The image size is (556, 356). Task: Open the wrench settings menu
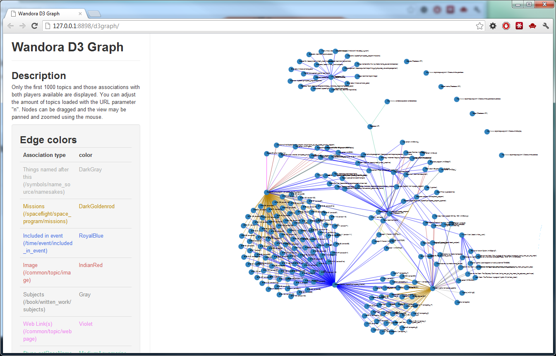pos(546,26)
